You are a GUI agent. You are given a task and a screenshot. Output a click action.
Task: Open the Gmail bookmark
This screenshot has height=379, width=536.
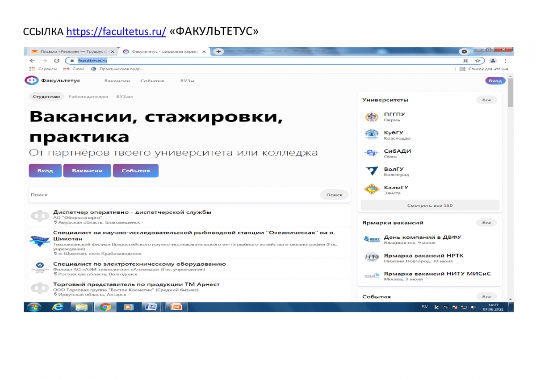coord(74,69)
